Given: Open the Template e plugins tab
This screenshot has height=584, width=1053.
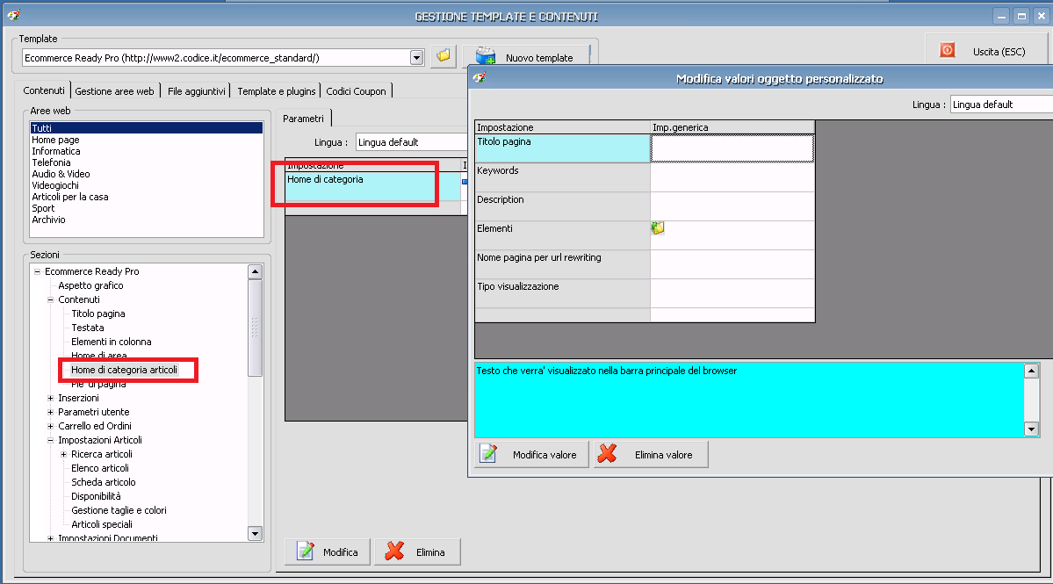Looking at the screenshot, I should tap(276, 91).
